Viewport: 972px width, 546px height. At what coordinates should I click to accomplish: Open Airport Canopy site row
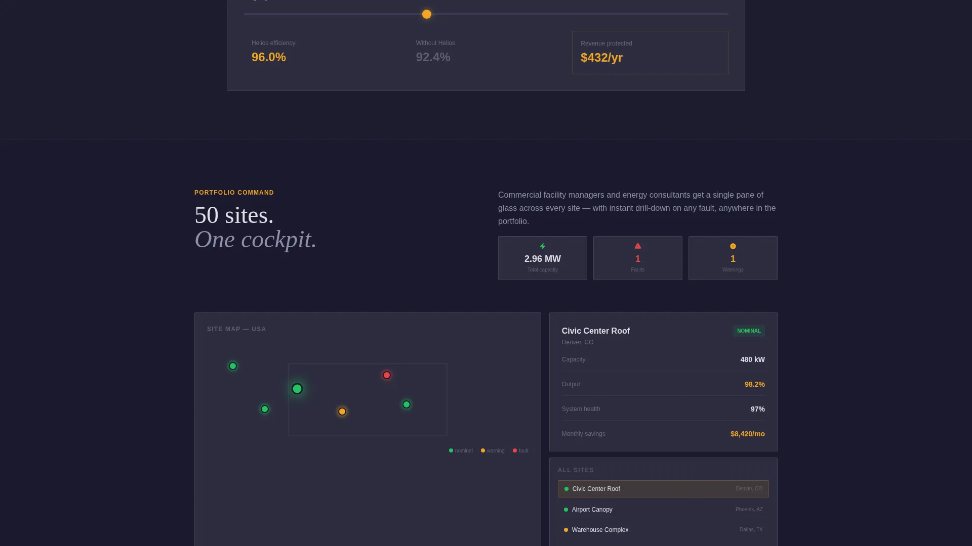tap(663, 510)
